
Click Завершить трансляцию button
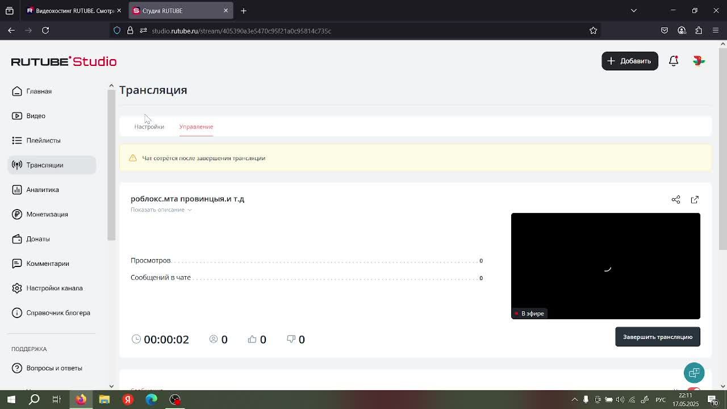pos(658,337)
